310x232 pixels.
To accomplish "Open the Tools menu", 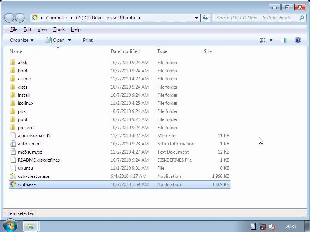I will 59,29.
